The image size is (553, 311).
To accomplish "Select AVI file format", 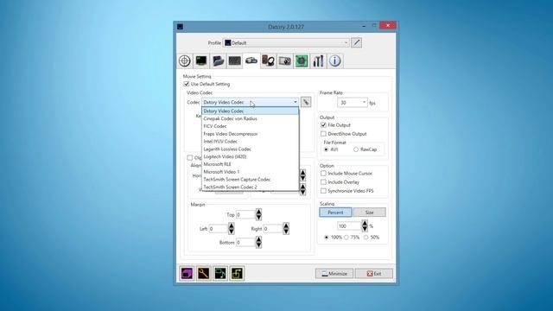I will (327, 149).
